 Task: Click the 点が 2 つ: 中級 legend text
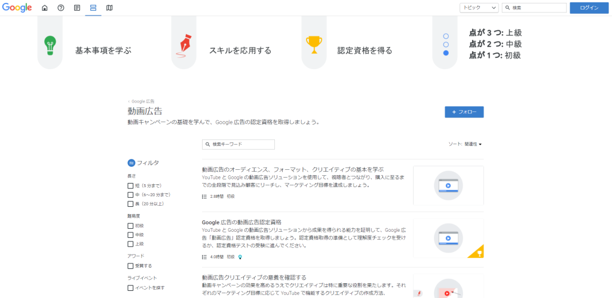point(495,44)
